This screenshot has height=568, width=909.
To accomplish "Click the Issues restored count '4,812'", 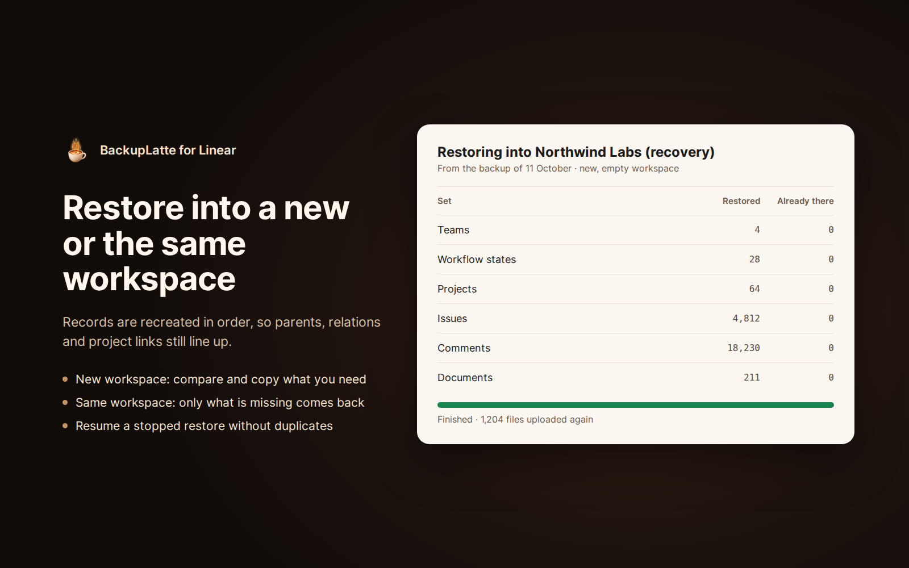I will [747, 319].
